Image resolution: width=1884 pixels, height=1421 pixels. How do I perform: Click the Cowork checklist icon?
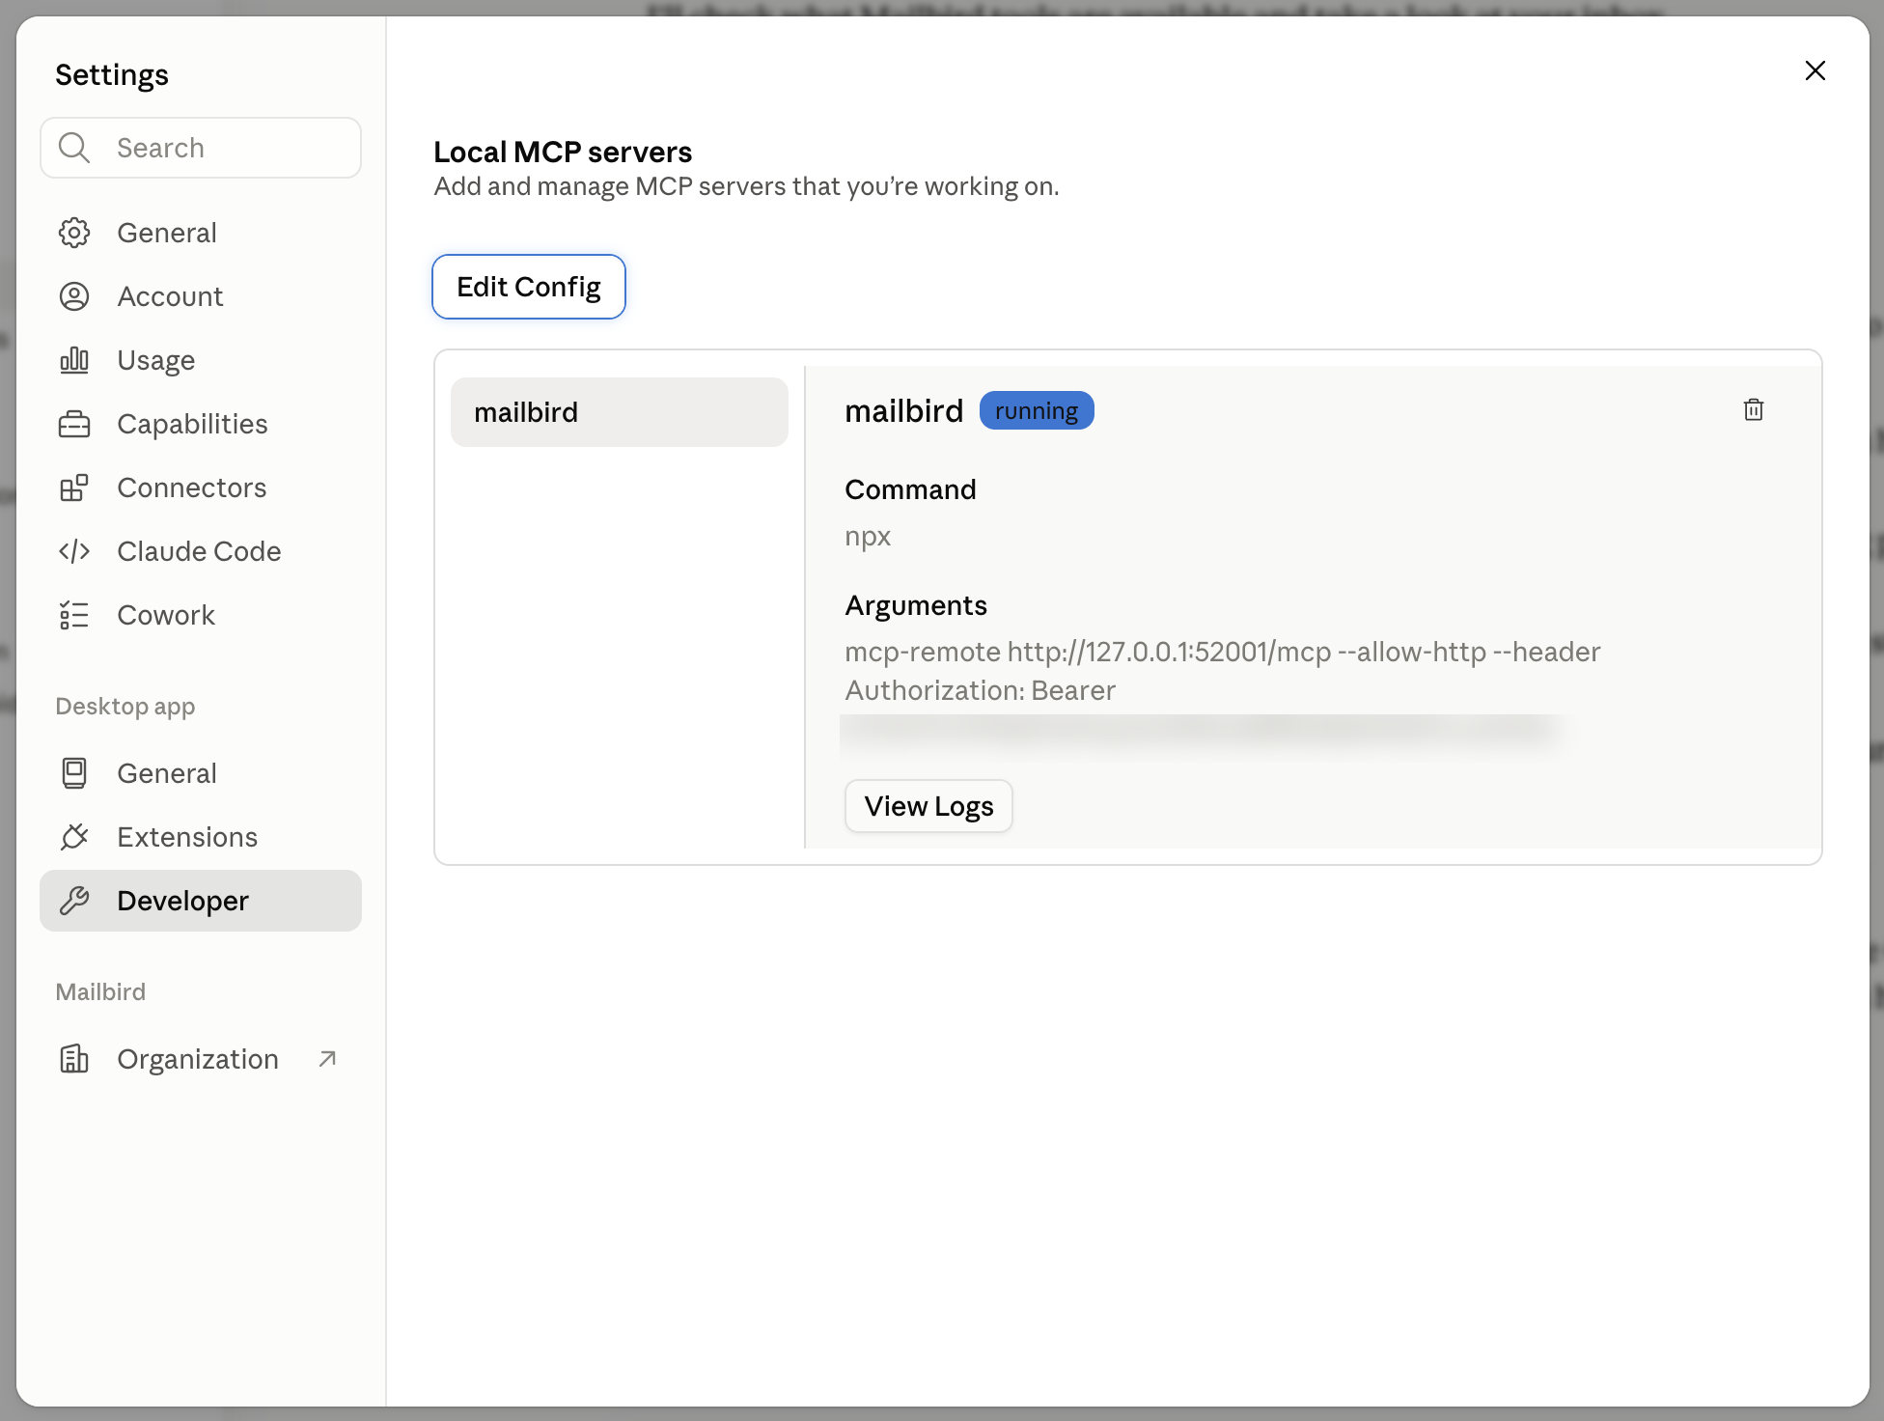[74, 615]
